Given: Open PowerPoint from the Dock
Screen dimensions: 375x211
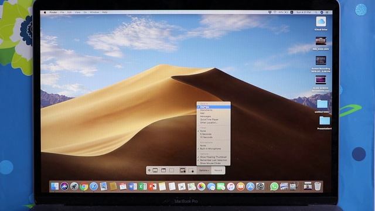Looking at the screenshot, I should 152,186.
